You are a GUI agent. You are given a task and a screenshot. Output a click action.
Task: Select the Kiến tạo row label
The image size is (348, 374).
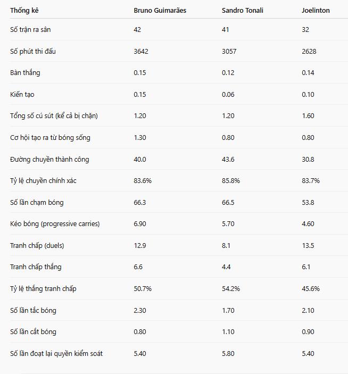coord(22,94)
